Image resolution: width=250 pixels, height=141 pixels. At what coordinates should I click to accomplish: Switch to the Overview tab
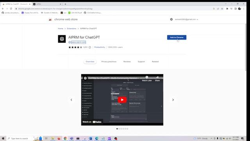pos(90,61)
